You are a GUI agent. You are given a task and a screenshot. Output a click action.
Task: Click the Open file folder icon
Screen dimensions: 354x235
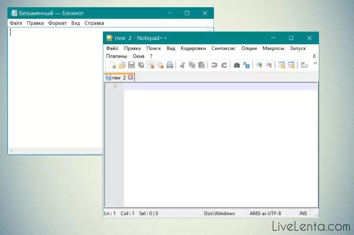click(x=122, y=65)
